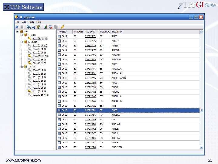Select the key node C0...(3 of 3)

[39, 63]
